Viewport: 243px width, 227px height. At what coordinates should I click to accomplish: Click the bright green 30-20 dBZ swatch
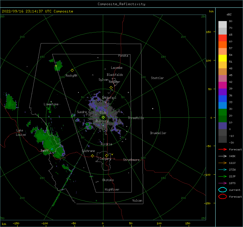click(222, 112)
